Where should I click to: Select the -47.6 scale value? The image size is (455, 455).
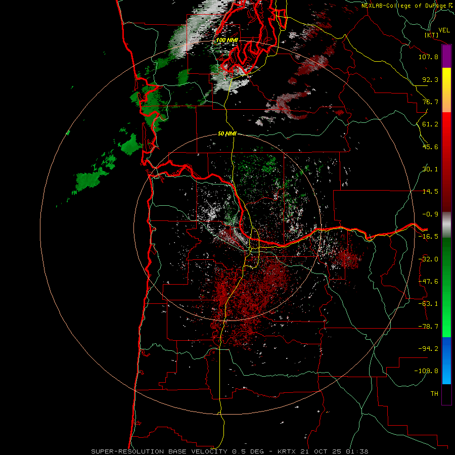tap(428, 282)
